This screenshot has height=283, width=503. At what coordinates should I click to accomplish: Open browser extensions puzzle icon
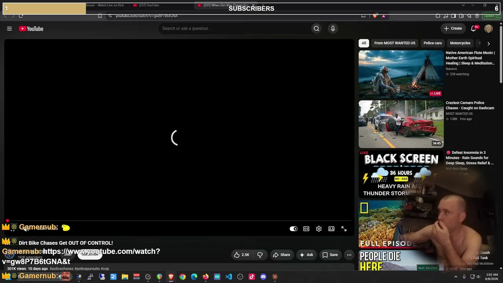[438, 16]
